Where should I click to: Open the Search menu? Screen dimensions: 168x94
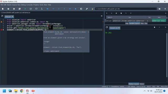(9, 5)
